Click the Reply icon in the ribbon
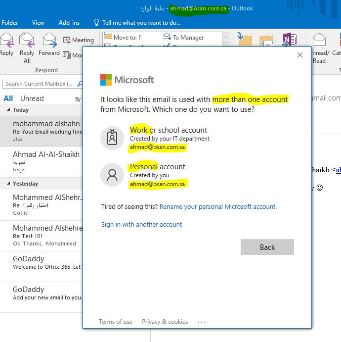Screen dimensions: 341x342 pos(6,40)
